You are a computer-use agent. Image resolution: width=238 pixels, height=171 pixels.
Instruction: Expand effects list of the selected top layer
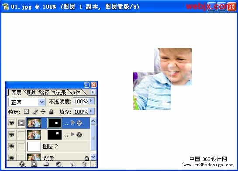pyautogui.click(x=73, y=123)
